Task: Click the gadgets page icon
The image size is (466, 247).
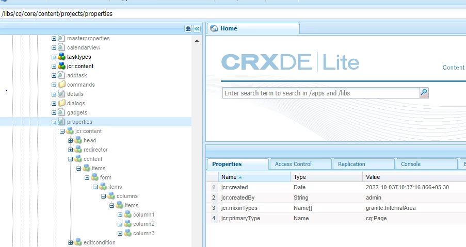Action: pyautogui.click(x=61, y=112)
